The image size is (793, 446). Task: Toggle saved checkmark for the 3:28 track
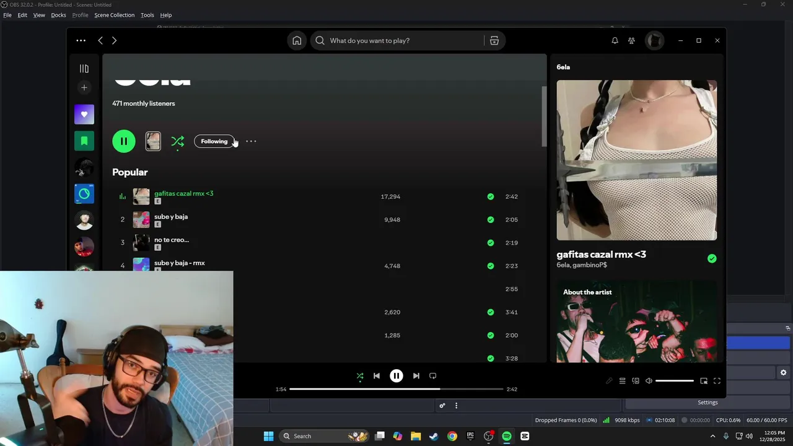(491, 358)
